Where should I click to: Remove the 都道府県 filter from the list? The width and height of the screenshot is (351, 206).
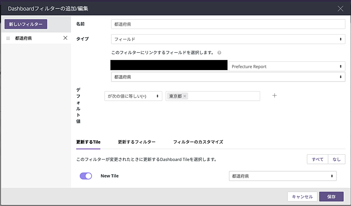pyautogui.click(x=65, y=38)
